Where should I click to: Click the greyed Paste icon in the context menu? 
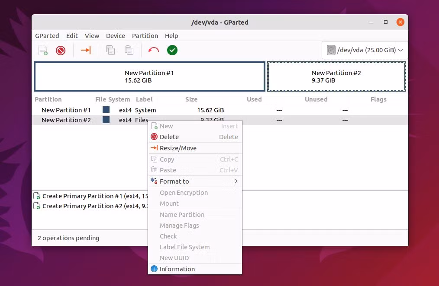[x=154, y=170]
